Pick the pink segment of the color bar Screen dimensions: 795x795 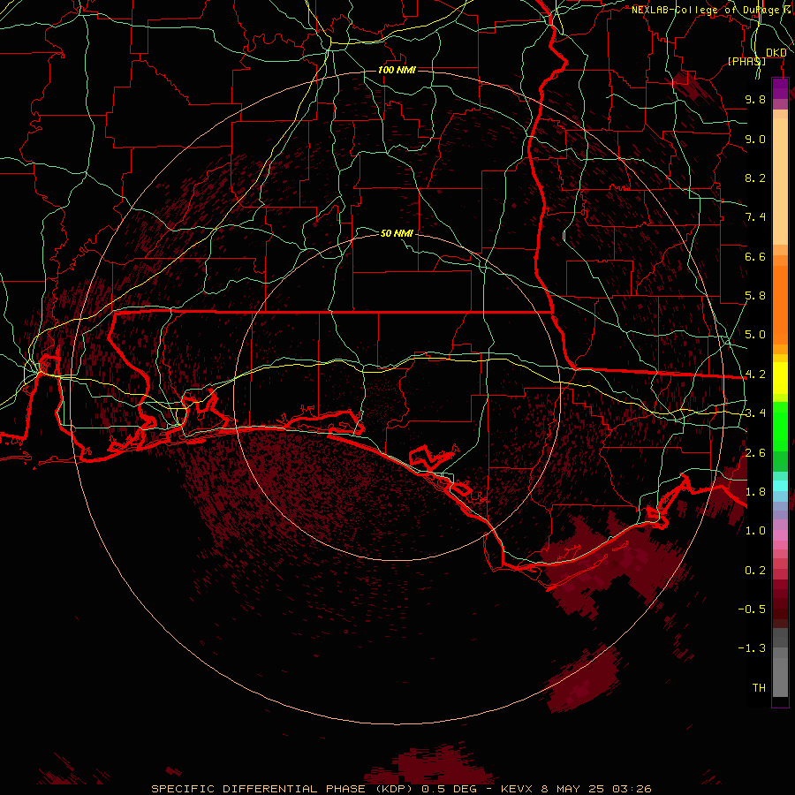[x=780, y=535]
